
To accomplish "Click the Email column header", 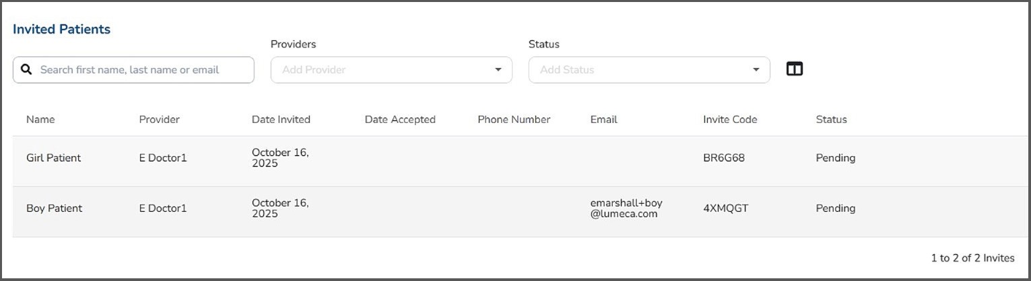I will 603,120.
